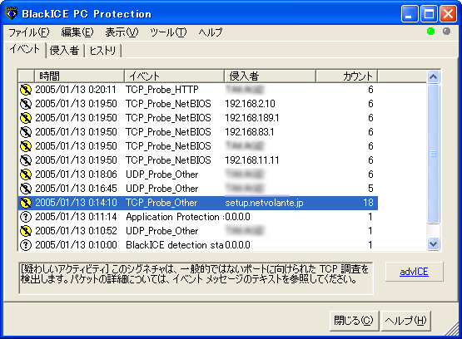Image resolution: width=462 pixels, height=339 pixels.
Task: Click question icon of BlackICE detection row
Action: [26, 245]
